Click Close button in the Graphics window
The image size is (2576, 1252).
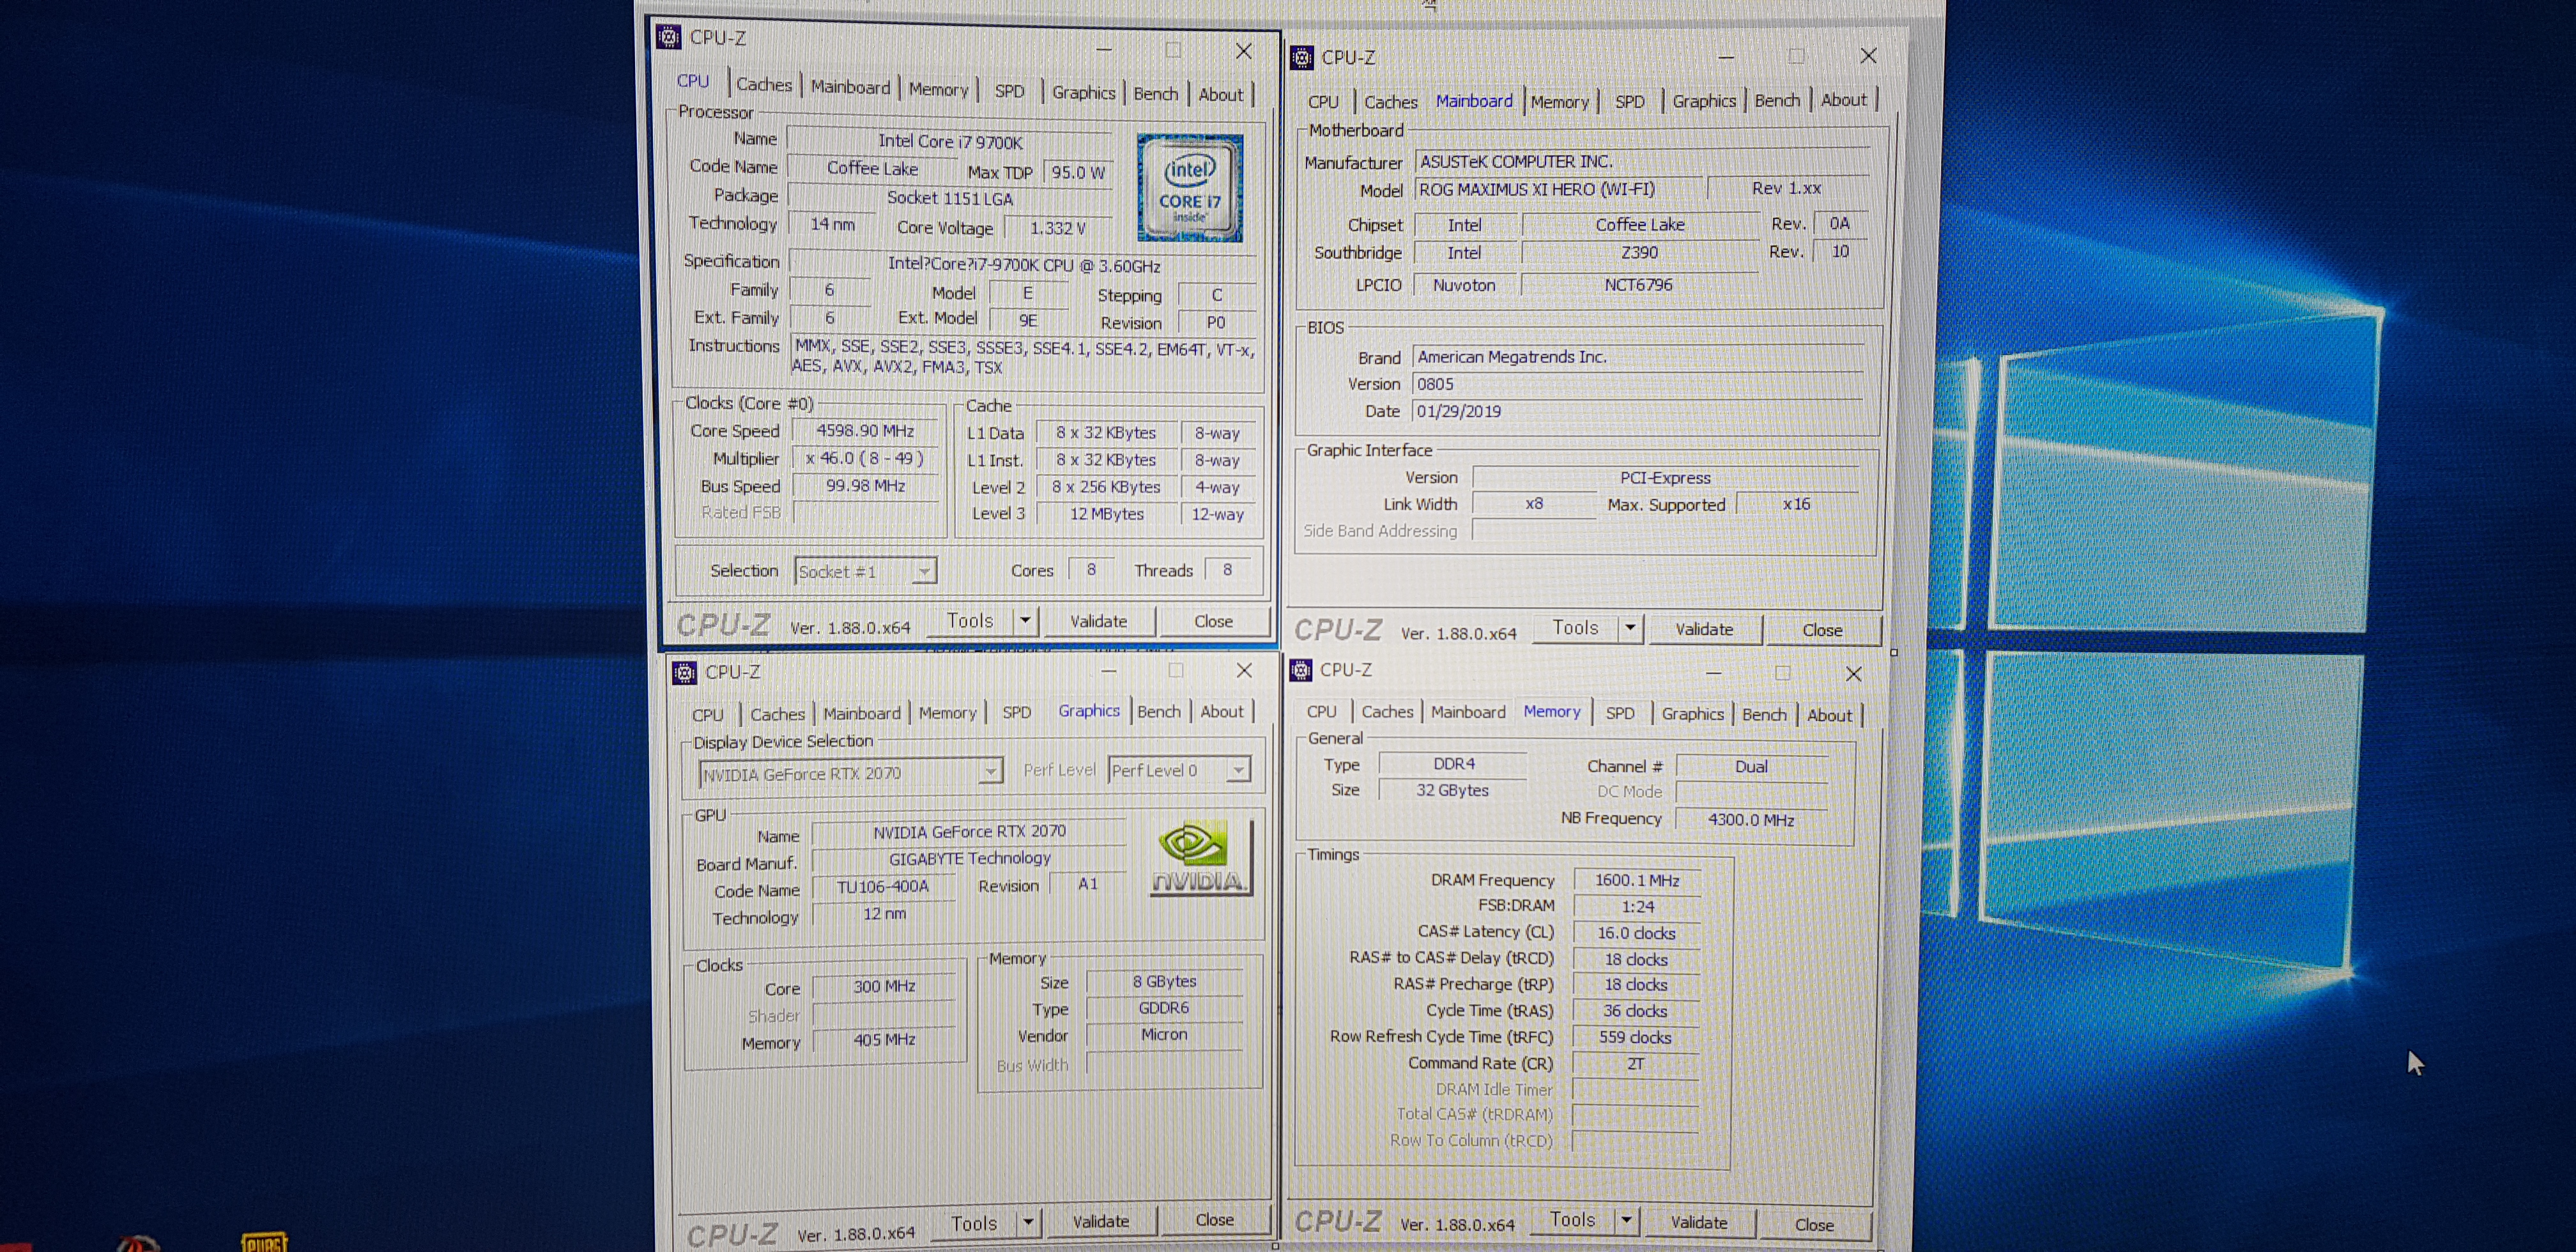[1214, 1220]
